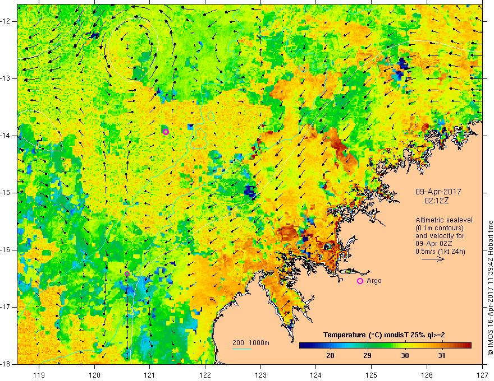Click the IMOS copyright timestamp text
494x381 pixels.
coord(490,288)
